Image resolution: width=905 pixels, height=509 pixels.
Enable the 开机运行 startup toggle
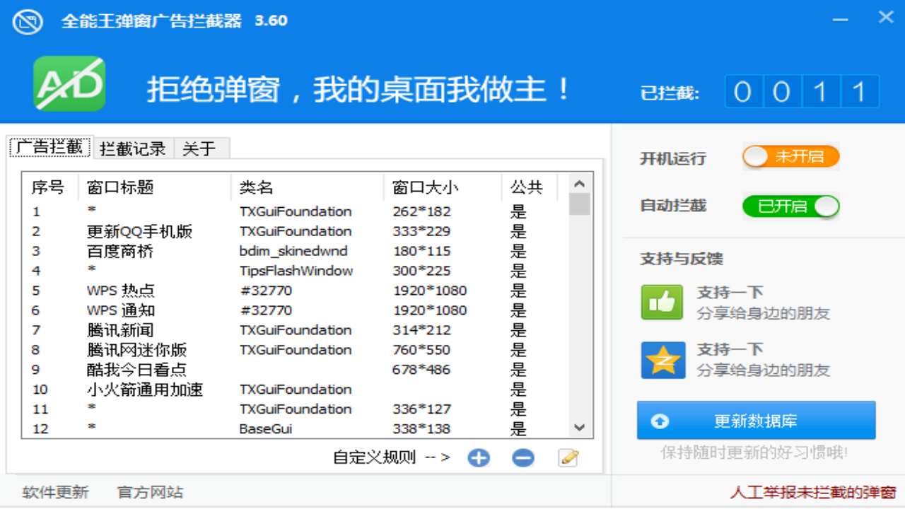790,158
